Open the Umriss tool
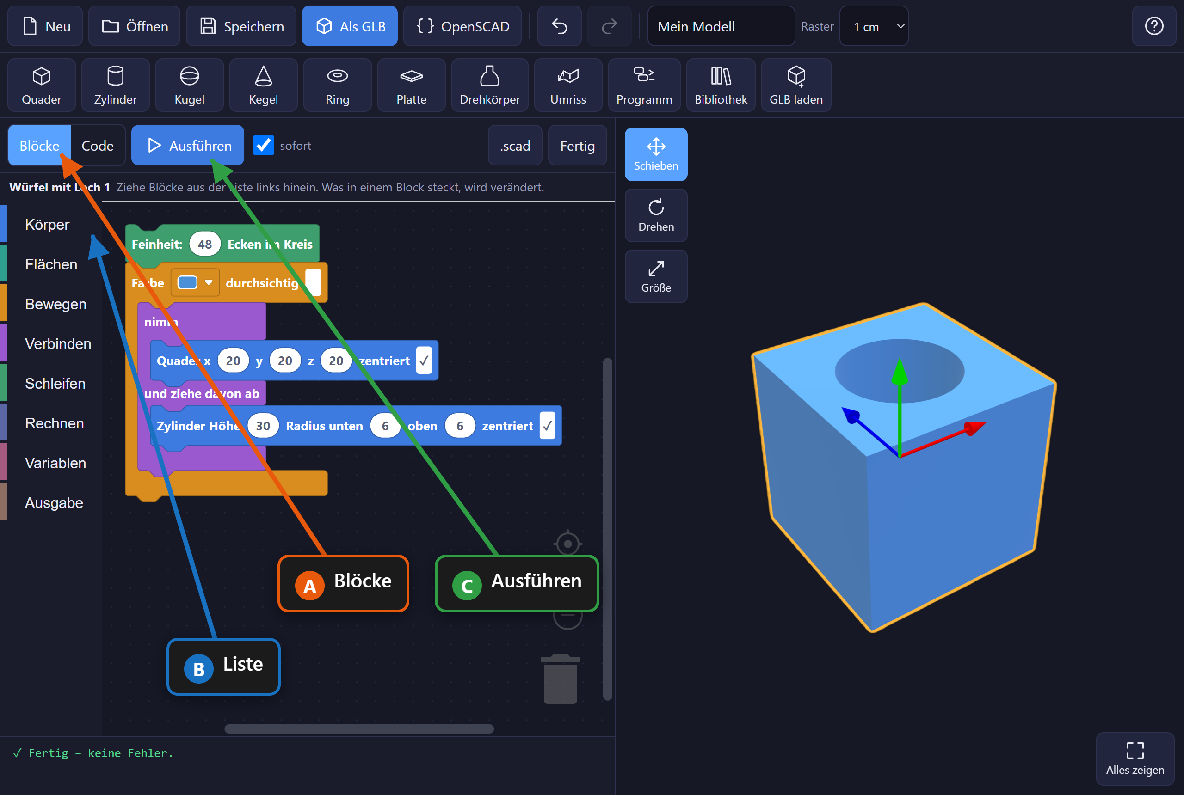 pyautogui.click(x=569, y=85)
